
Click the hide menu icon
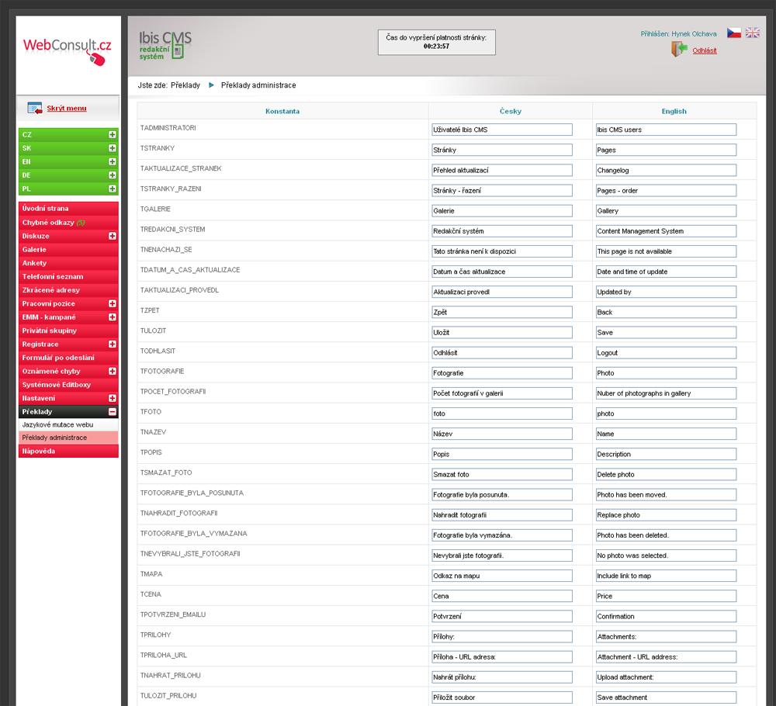[35, 108]
